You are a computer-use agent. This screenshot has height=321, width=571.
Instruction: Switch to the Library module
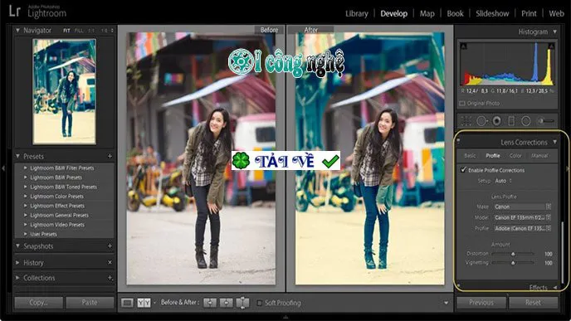pyautogui.click(x=357, y=14)
